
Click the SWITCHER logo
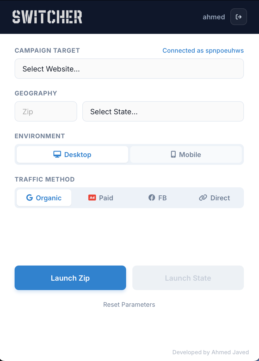(x=47, y=17)
